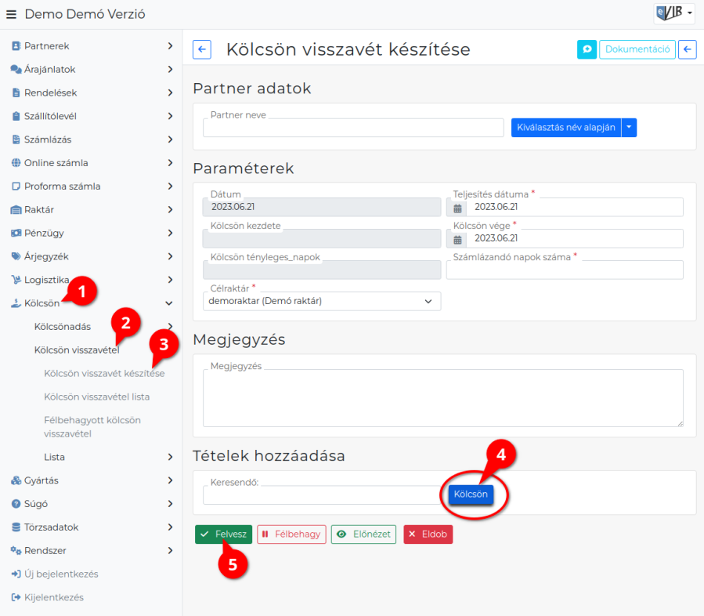Open the dropdown arrow beside Kiválasztás név alapján

coord(629,128)
